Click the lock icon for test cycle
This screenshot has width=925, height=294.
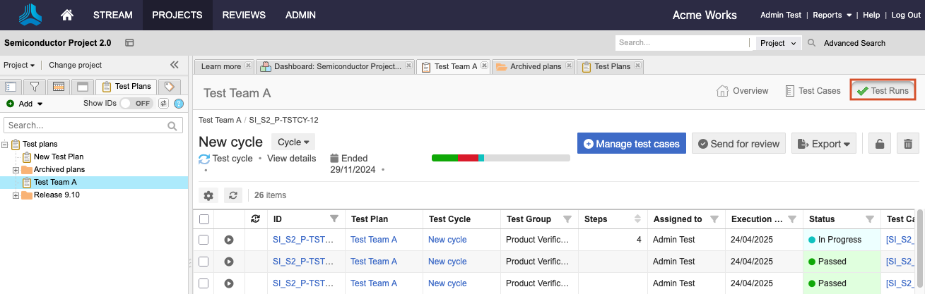pyautogui.click(x=879, y=144)
